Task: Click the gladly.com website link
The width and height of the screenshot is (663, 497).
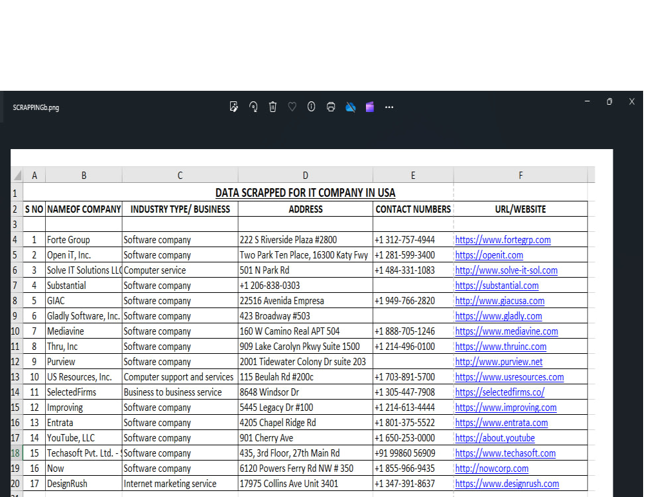Action: tap(498, 315)
